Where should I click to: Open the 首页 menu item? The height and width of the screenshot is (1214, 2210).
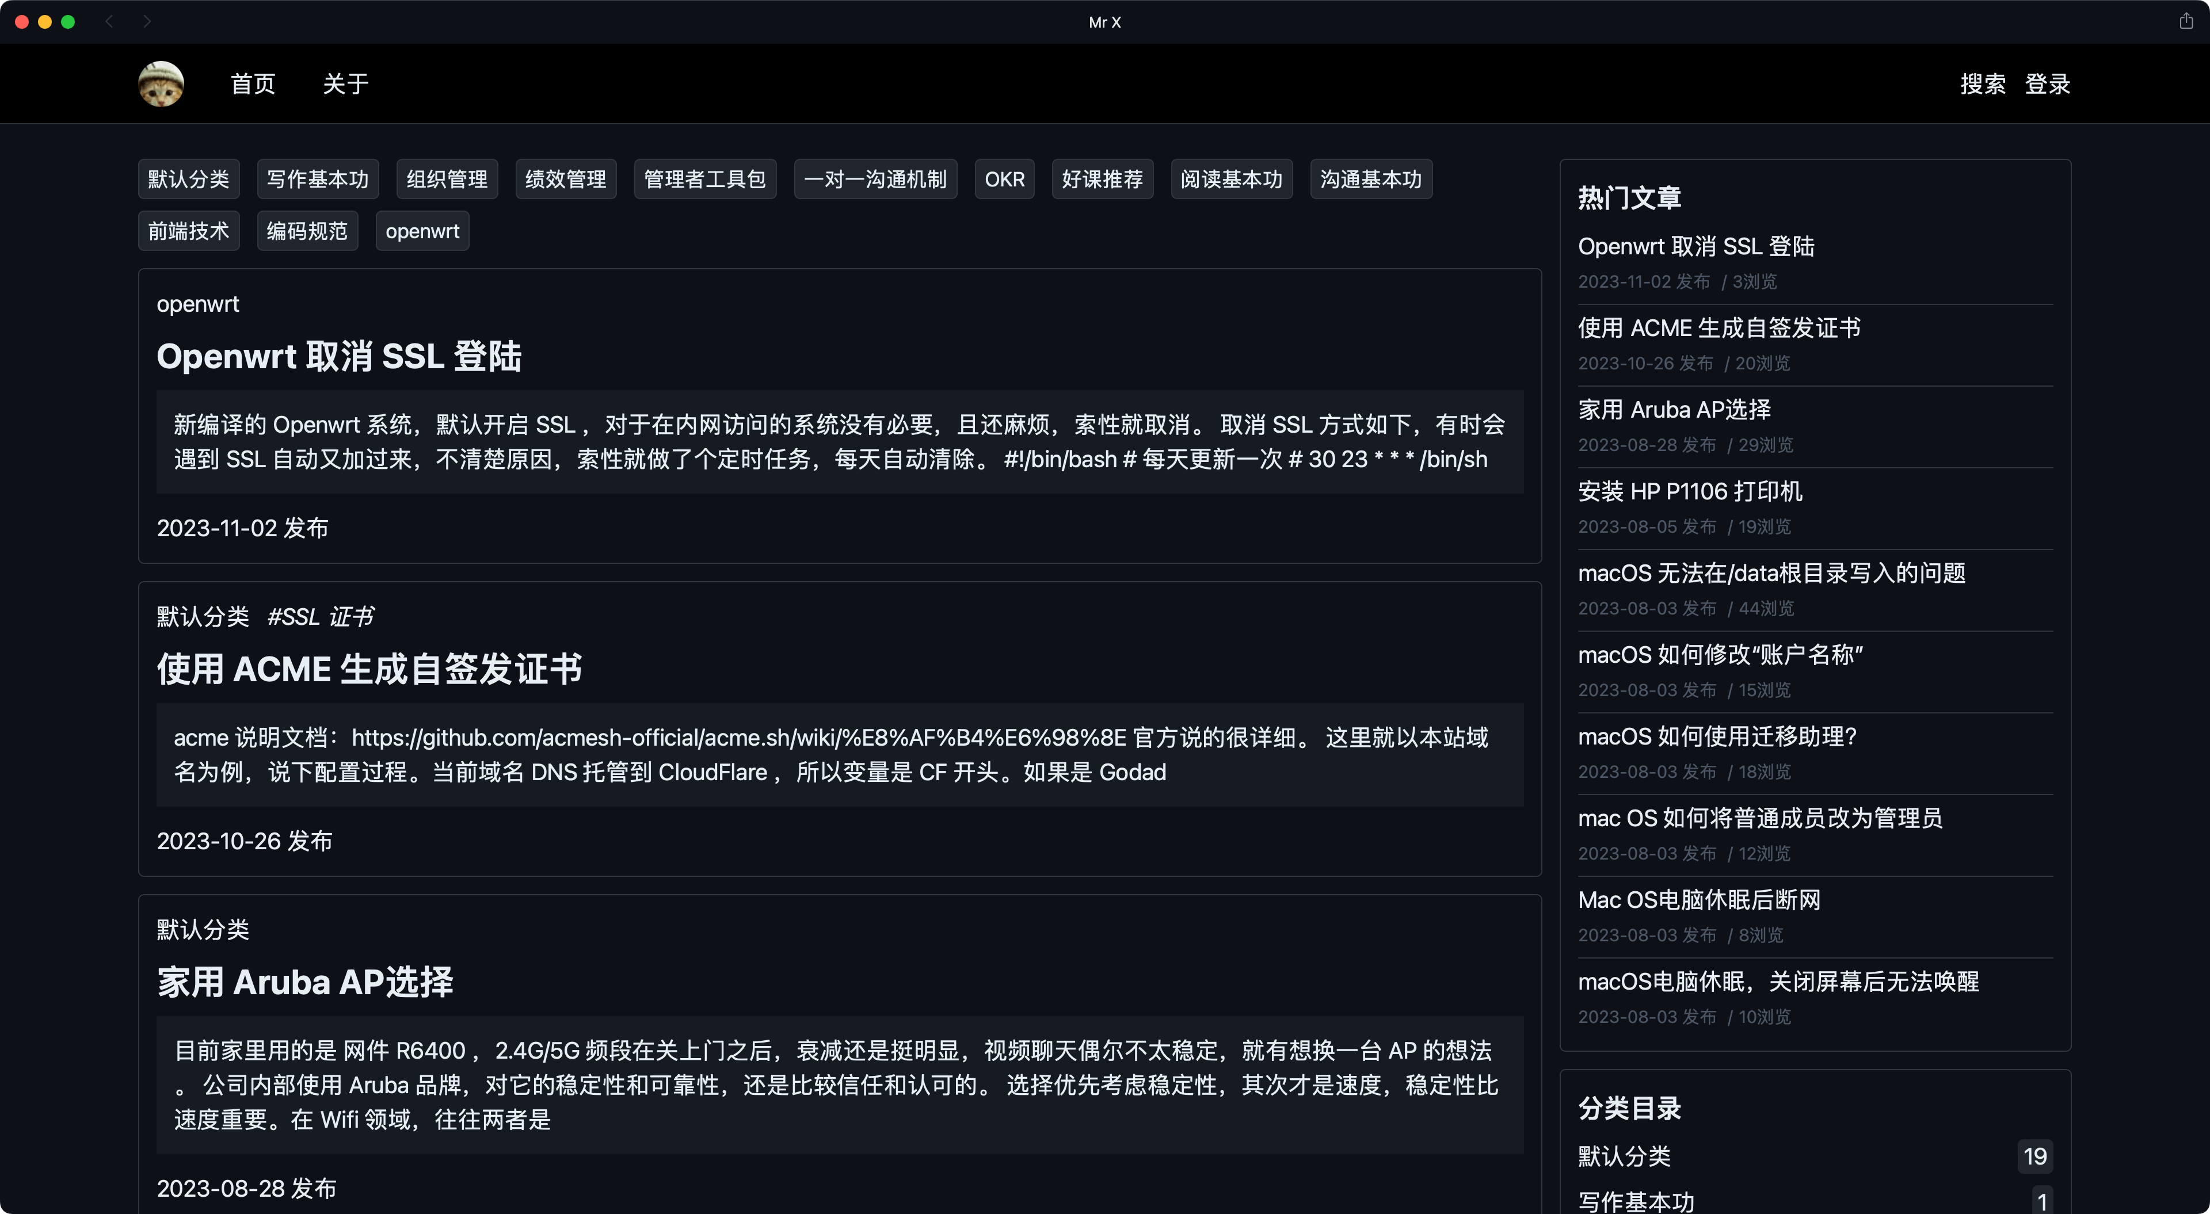253,84
